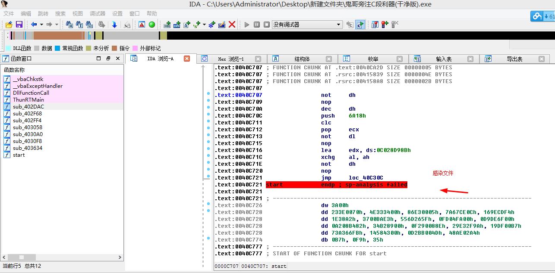
Task: Pause the debugger process
Action: tap(257, 25)
